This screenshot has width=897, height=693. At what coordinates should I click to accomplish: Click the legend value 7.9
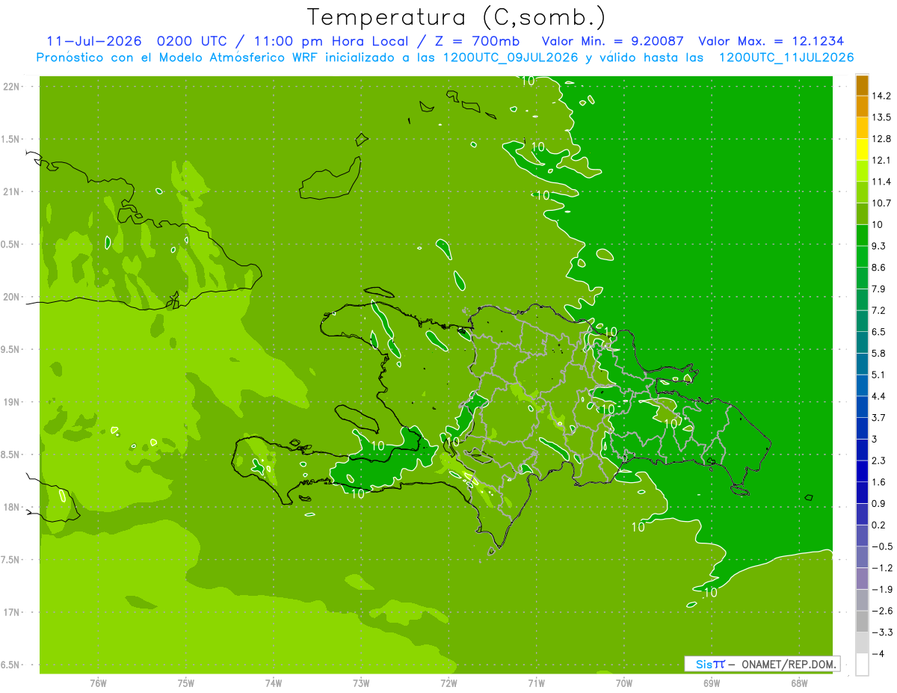click(x=879, y=289)
